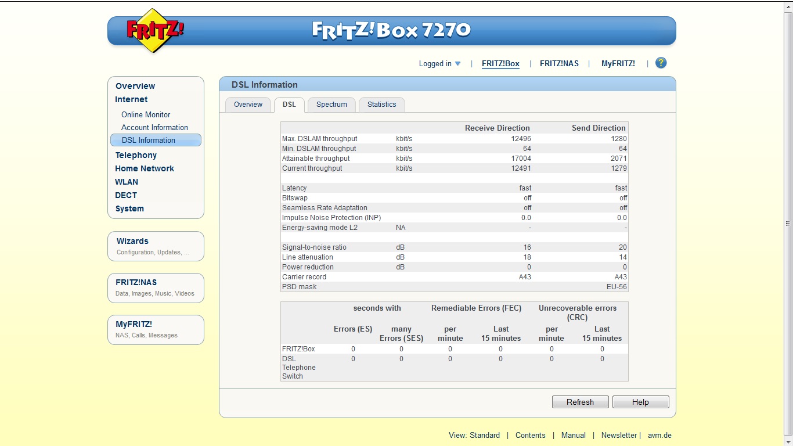Image resolution: width=793 pixels, height=446 pixels.
Task: Click the DSL Information page heading
Action: point(265,85)
